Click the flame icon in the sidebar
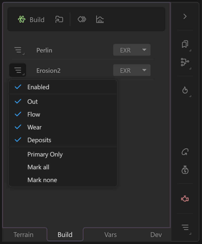The width and height of the screenshot is (202, 244). [185, 90]
